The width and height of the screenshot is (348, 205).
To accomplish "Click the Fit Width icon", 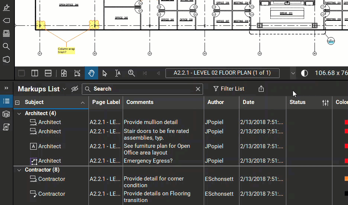I will [77, 73].
